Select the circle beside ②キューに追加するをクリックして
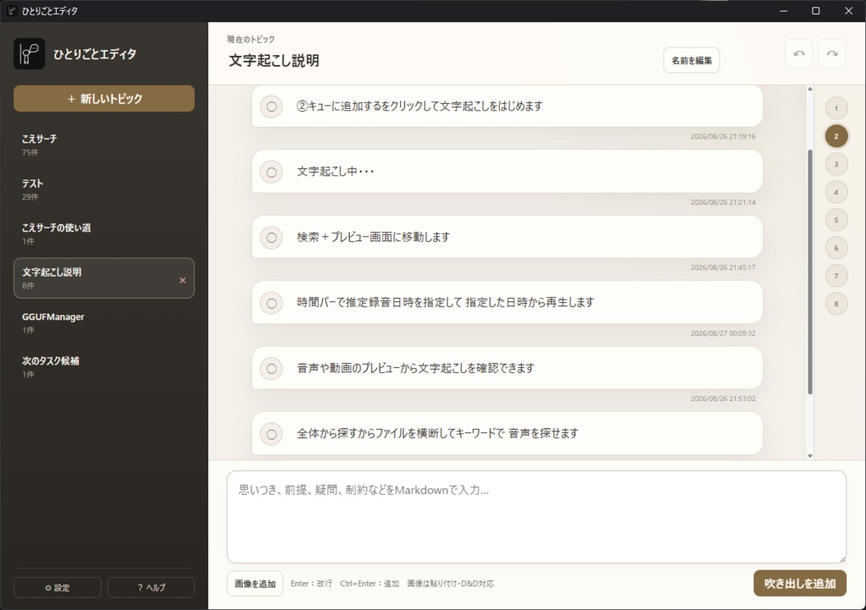Image resolution: width=866 pixels, height=610 pixels. (271, 107)
